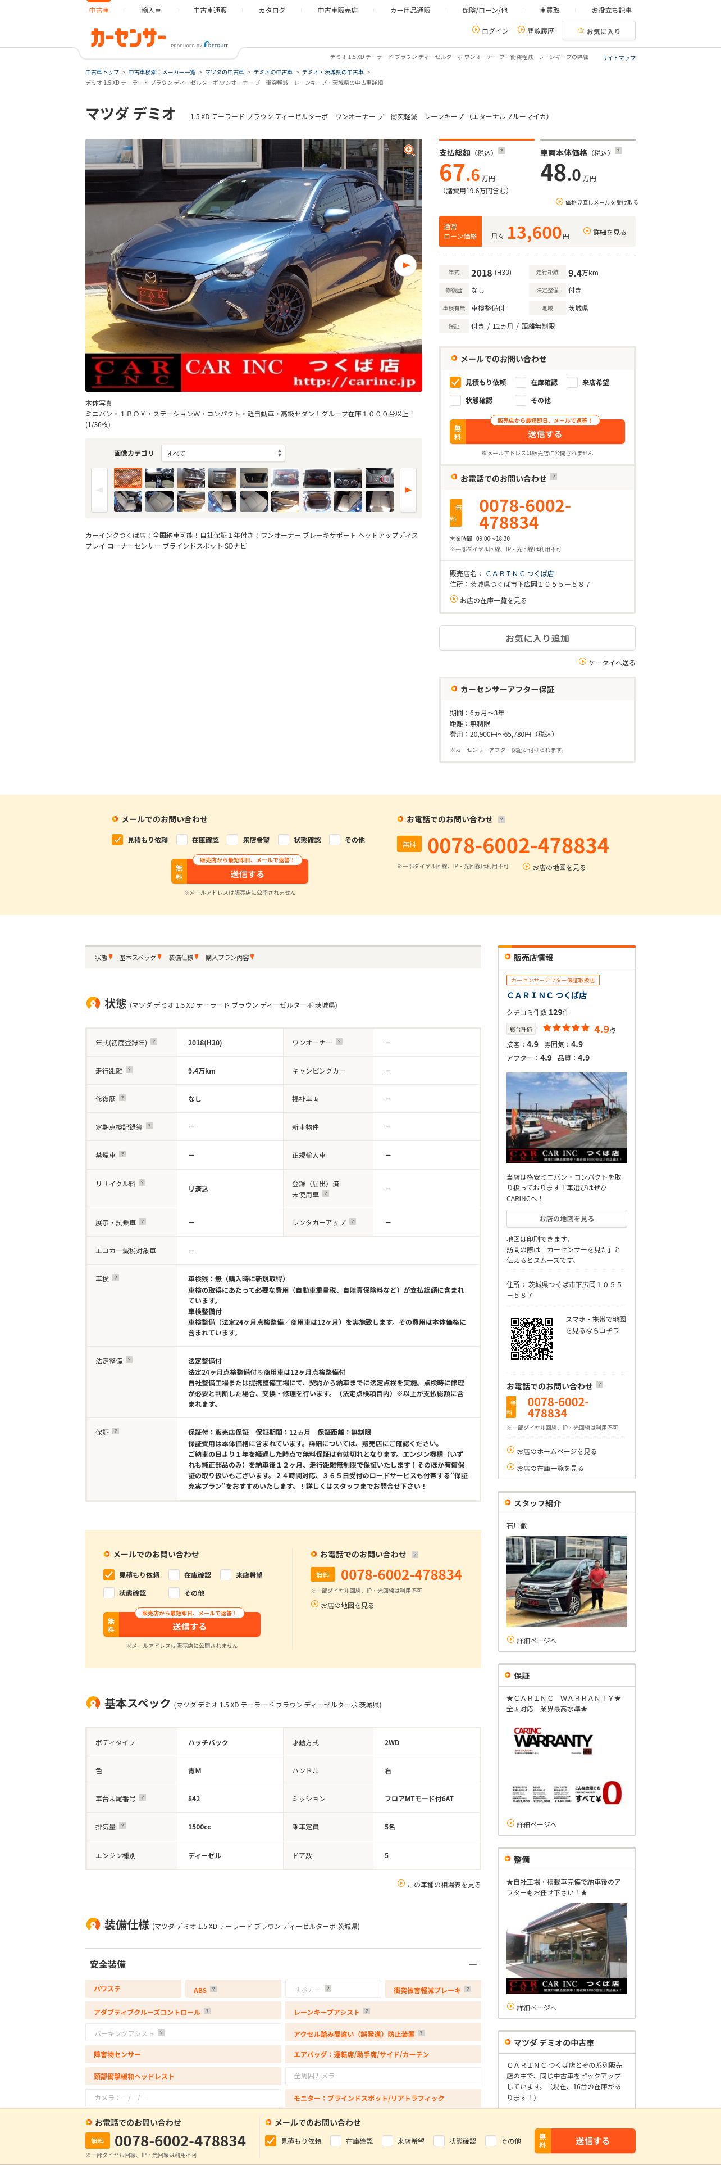Check その他 in the price-side inquiry panel

[x=521, y=400]
